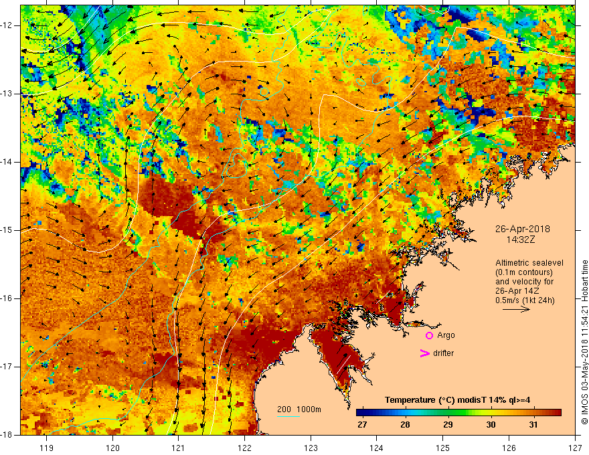Screen dimensions: 589x455
Task: Click the temperature color bar
Action: (458, 413)
